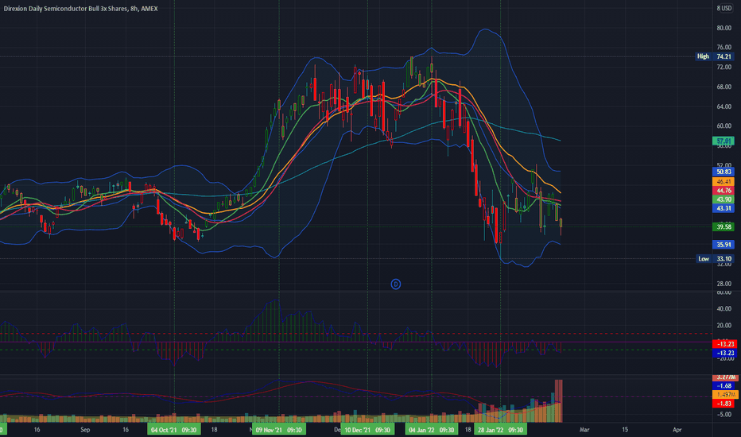Click the current price 39.58 label
This screenshot has height=437, width=741.
click(x=724, y=226)
